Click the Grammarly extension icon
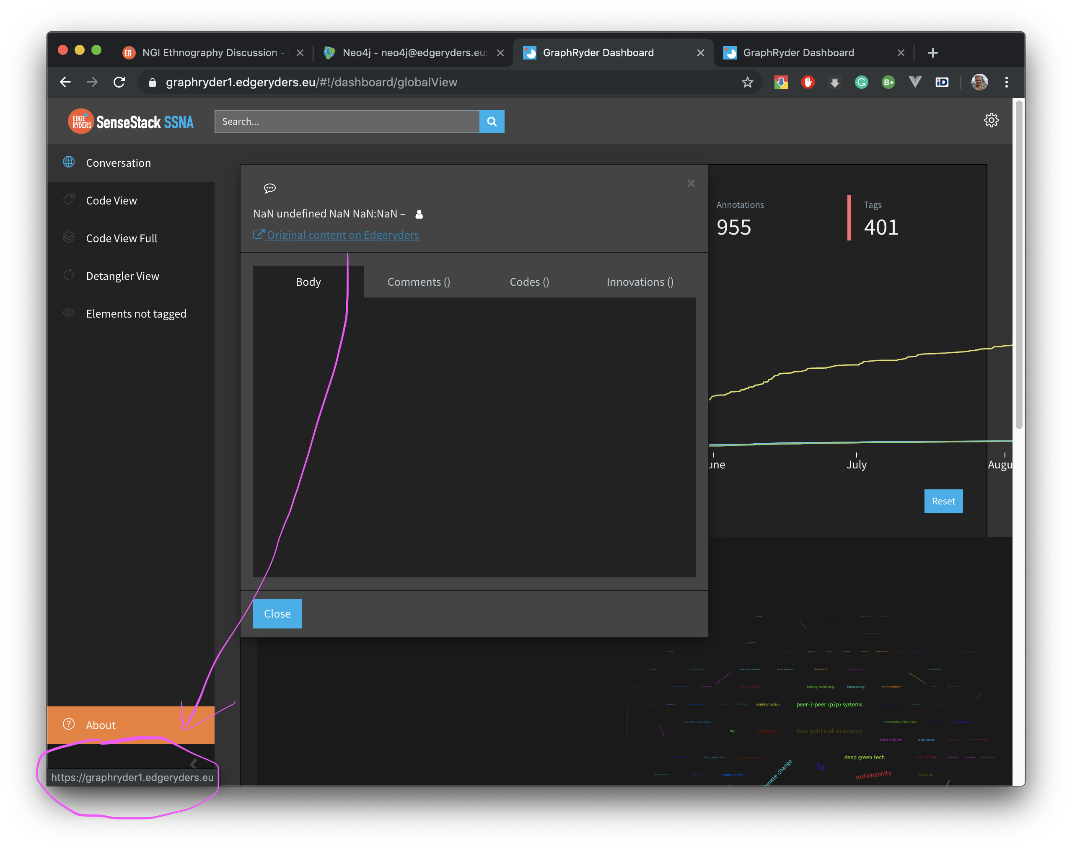Viewport: 1072px width, 848px height. point(862,83)
